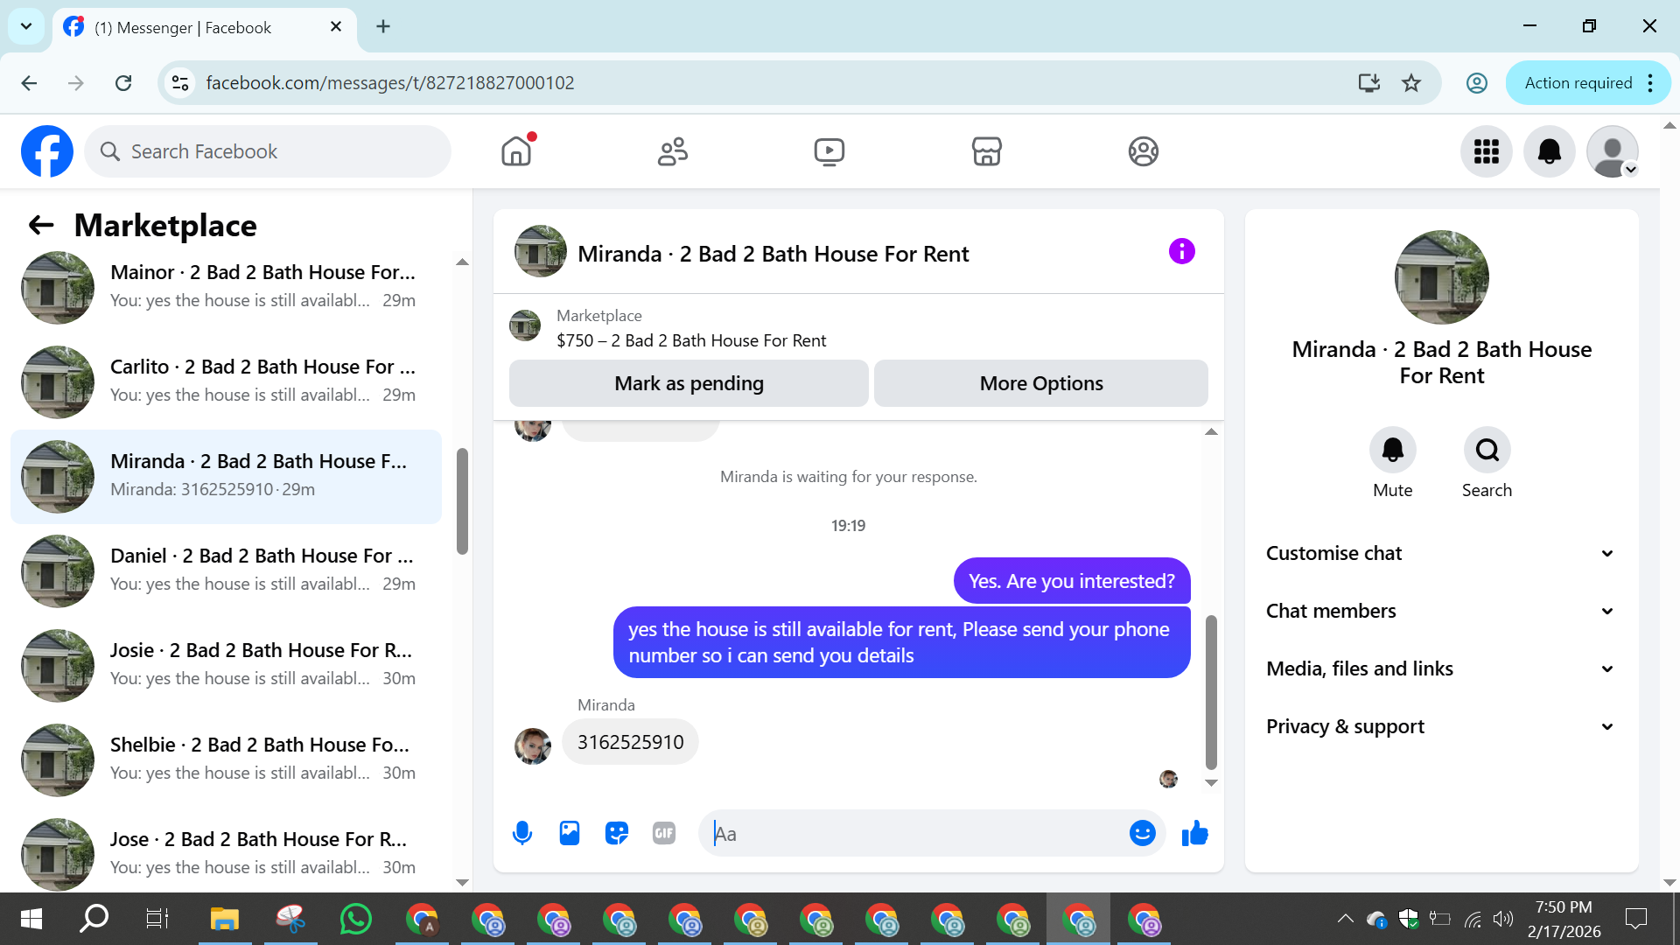This screenshot has width=1680, height=945.
Task: Open Facebook notifications bell
Action: coord(1549,151)
